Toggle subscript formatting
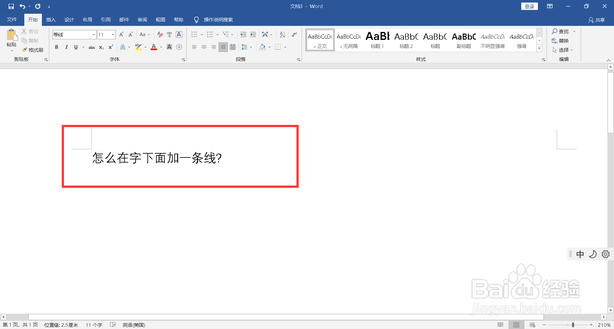Viewport: 614px width, 329px height. [x=101, y=47]
